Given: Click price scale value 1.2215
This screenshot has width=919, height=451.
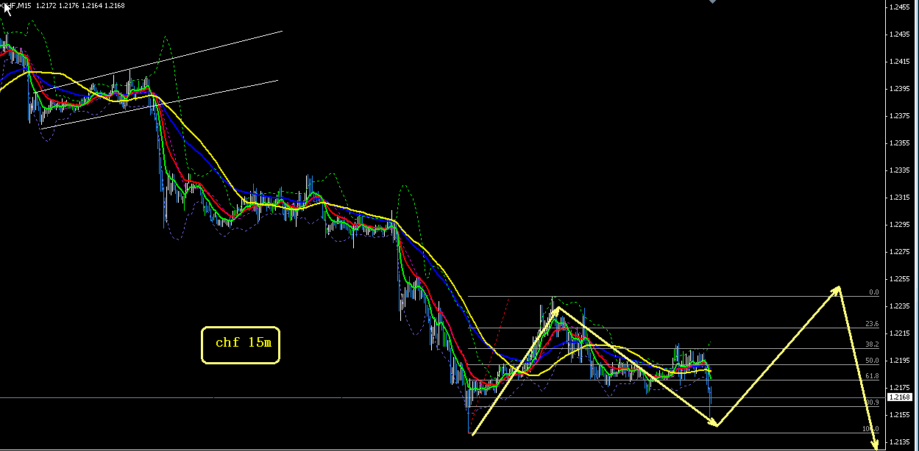Looking at the screenshot, I should tap(899, 333).
